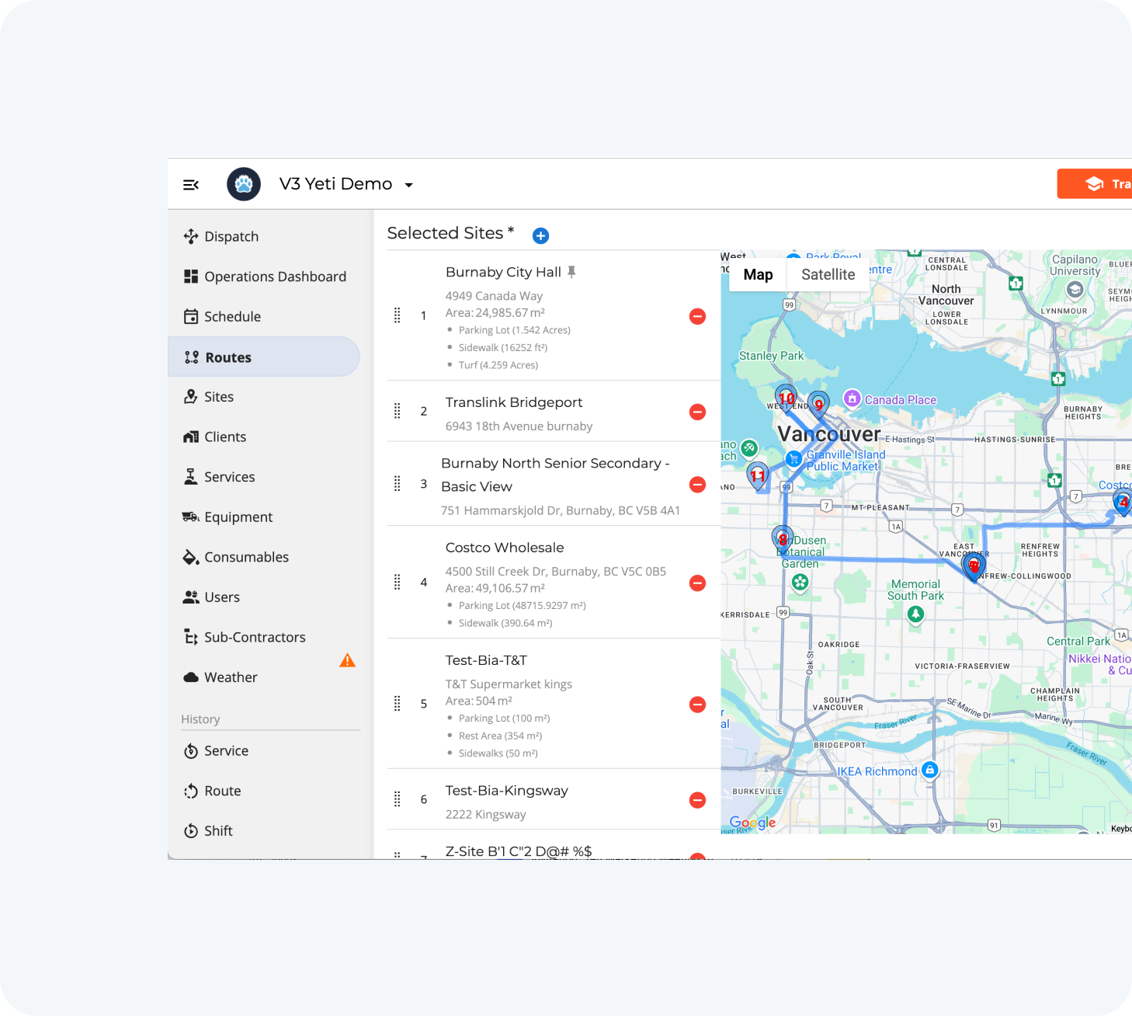1132x1016 pixels.
Task: Remove Burnaby North Senior Secondary site
Action: coord(697,485)
